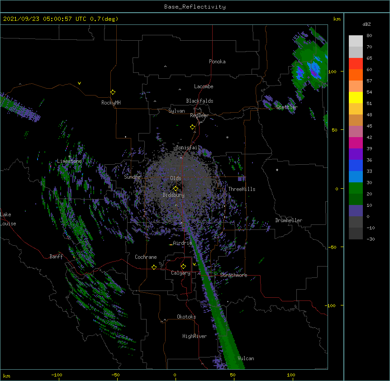The width and height of the screenshot is (390, 381).
Task: Select the yellow V marker northwest of RockyMH
Action: (x=79, y=83)
